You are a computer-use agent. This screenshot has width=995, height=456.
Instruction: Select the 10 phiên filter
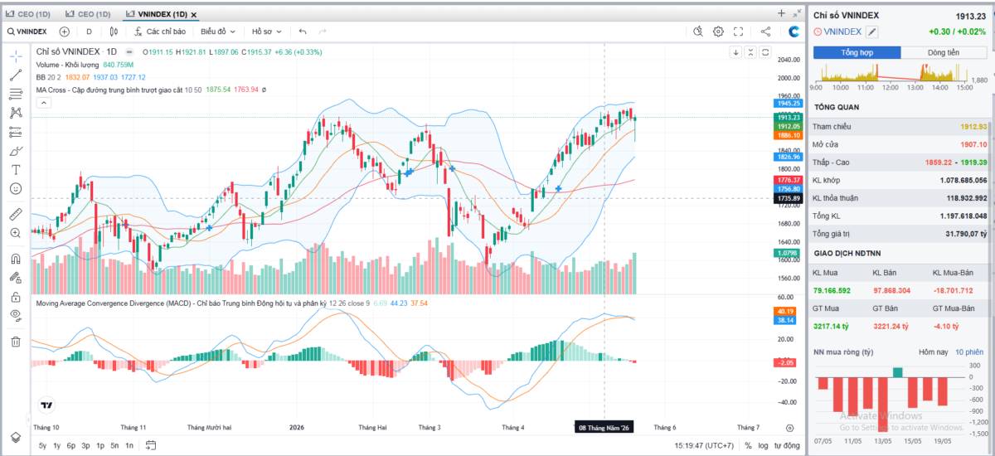click(969, 352)
